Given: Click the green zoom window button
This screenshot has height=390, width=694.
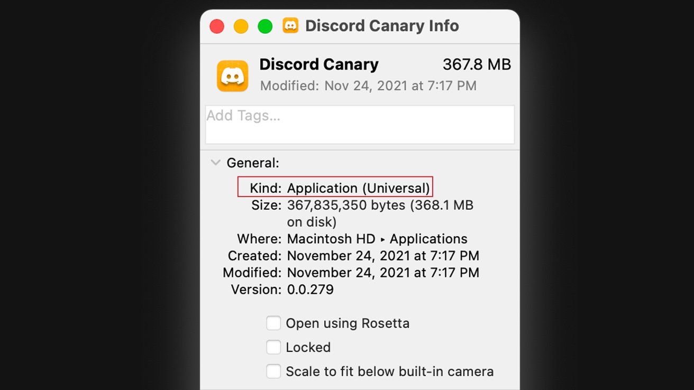Looking at the screenshot, I should click(x=265, y=26).
